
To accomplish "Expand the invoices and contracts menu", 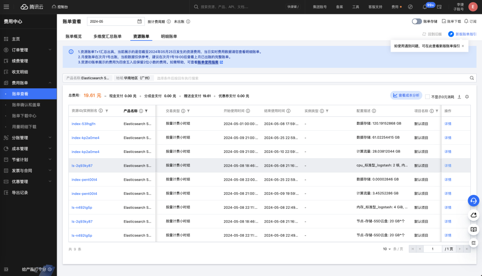I will click(x=28, y=170).
